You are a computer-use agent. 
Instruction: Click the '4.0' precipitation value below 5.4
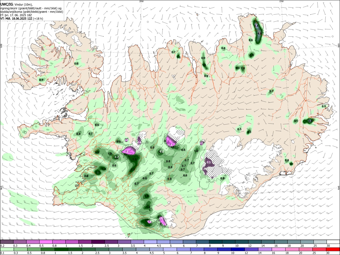point(260,33)
